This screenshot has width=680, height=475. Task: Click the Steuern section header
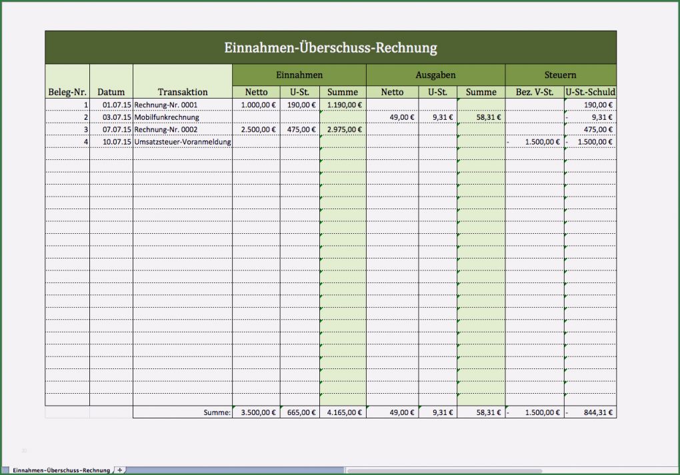click(560, 75)
